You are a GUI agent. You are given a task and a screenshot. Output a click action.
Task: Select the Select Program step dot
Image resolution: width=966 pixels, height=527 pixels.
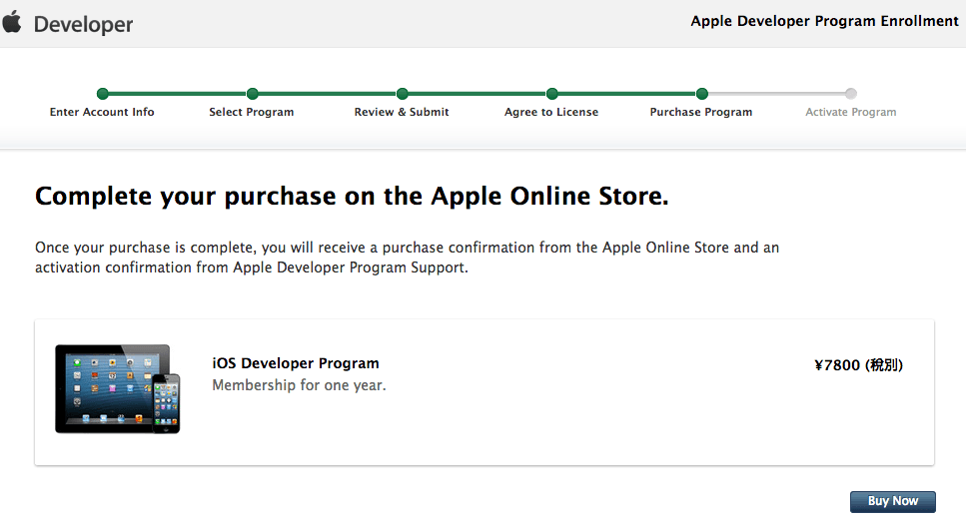pyautogui.click(x=252, y=94)
